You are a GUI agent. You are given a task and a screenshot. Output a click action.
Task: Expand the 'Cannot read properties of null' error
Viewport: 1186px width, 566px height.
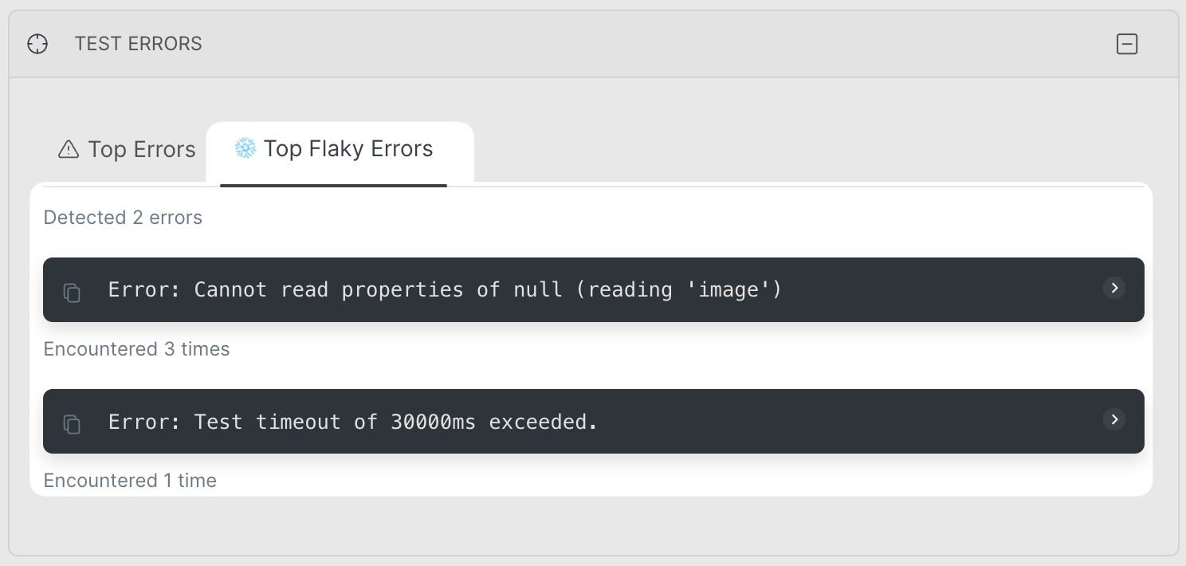(x=1114, y=288)
